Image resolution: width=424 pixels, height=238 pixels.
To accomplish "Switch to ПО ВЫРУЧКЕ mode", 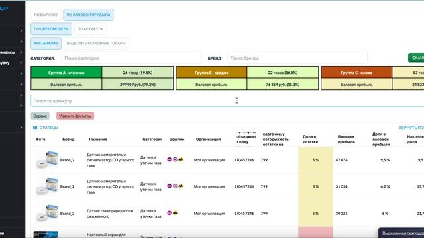I will tap(46, 15).
